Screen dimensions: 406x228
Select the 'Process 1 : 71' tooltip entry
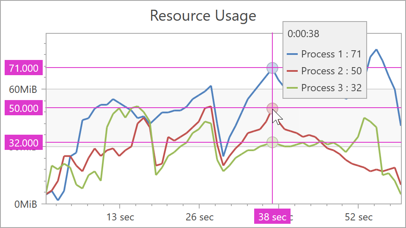pos(331,54)
